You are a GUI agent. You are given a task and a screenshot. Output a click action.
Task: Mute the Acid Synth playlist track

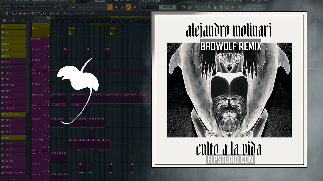[x=48, y=147]
